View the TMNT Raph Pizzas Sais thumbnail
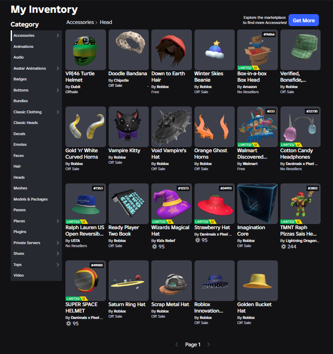The height and width of the screenshot is (354, 333). tap(301, 204)
